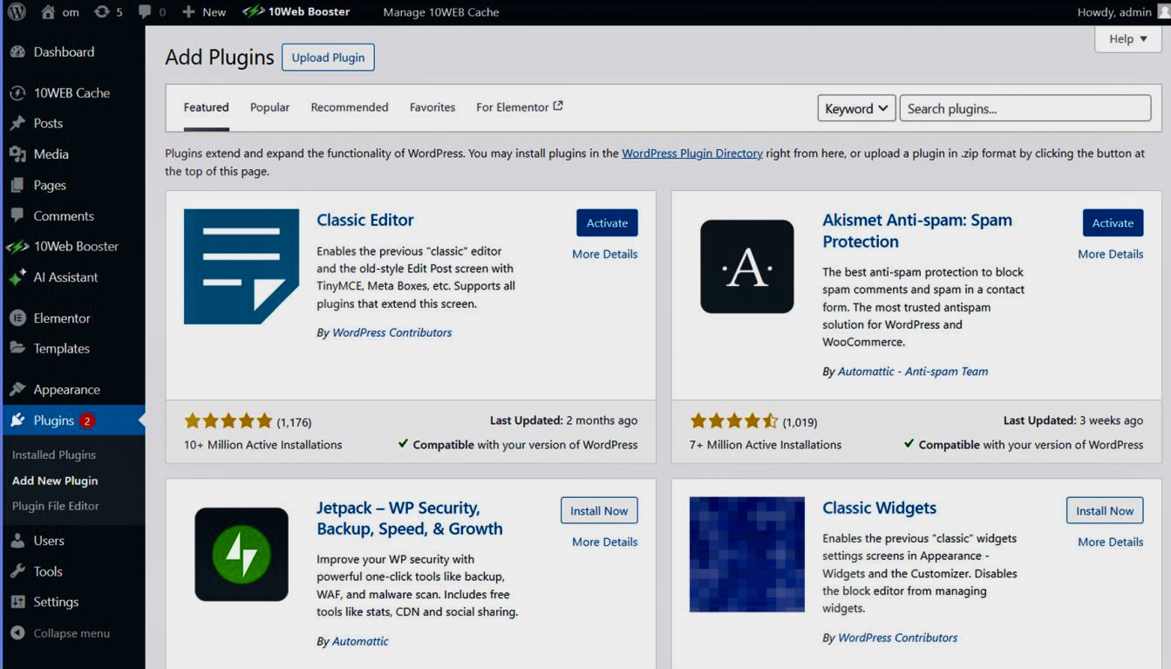1171x669 pixels.
Task: Click the Media icon in sidebar
Action: click(17, 154)
